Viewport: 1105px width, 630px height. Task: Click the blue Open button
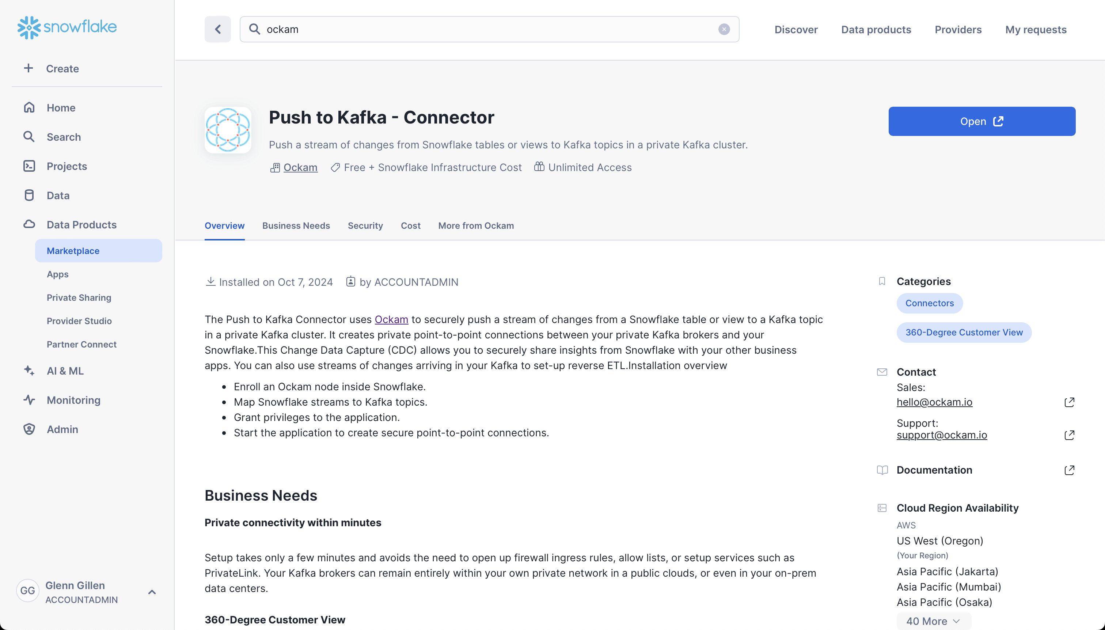coord(982,122)
